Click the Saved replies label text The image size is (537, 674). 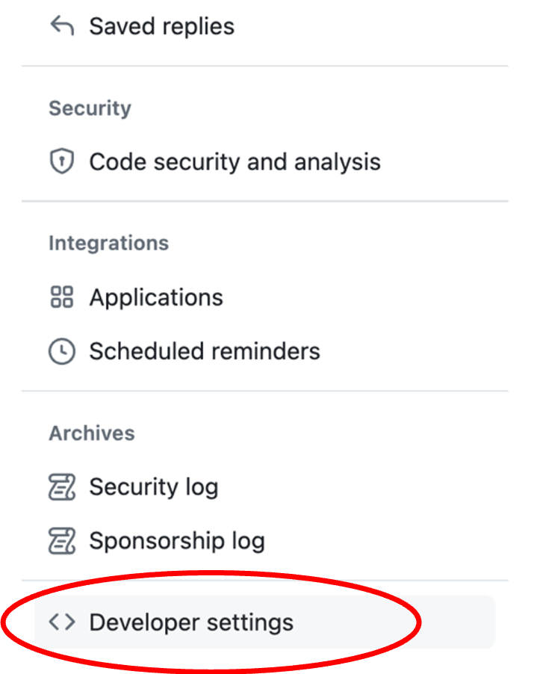point(161,25)
